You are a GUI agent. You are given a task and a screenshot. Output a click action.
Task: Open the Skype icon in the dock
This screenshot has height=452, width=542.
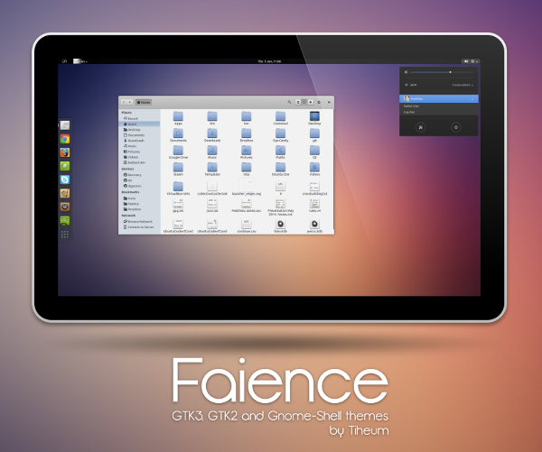pyautogui.click(x=65, y=180)
